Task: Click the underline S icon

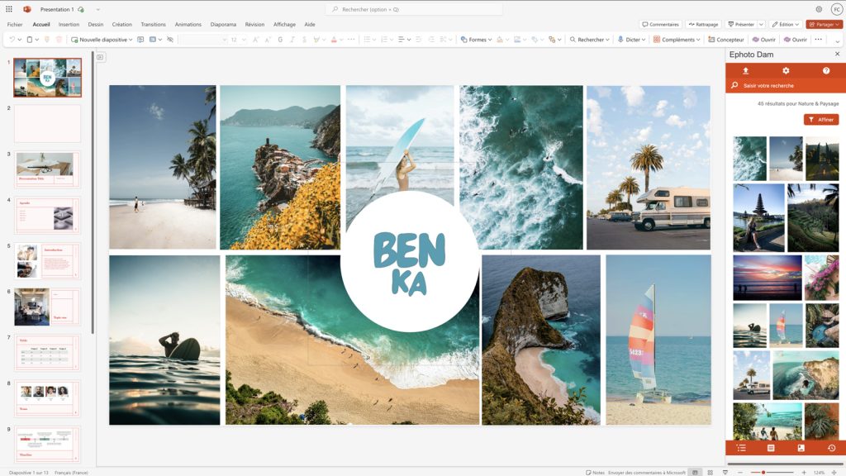Action: click(x=304, y=40)
